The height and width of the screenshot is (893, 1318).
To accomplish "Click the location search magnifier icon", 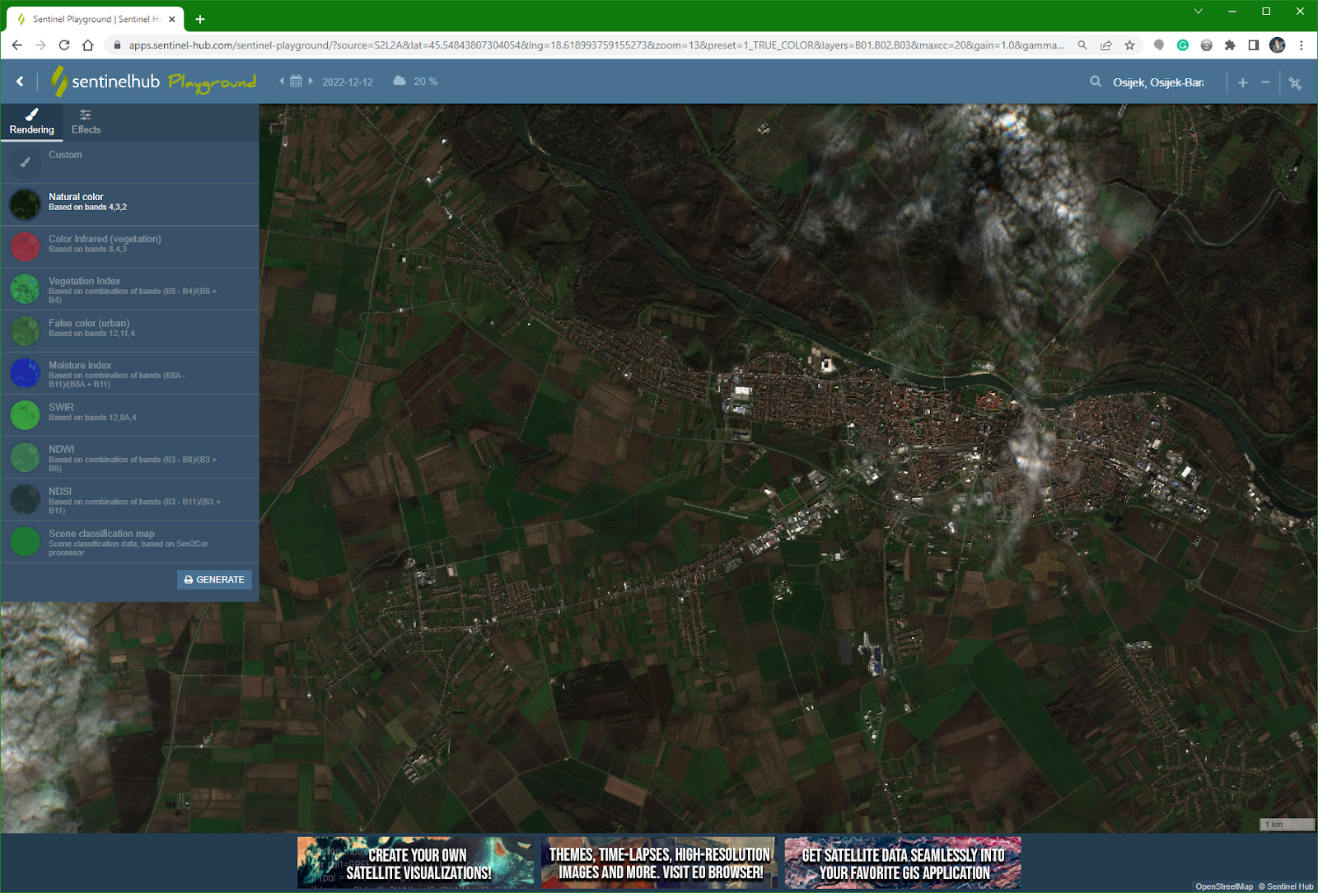I will [x=1096, y=82].
